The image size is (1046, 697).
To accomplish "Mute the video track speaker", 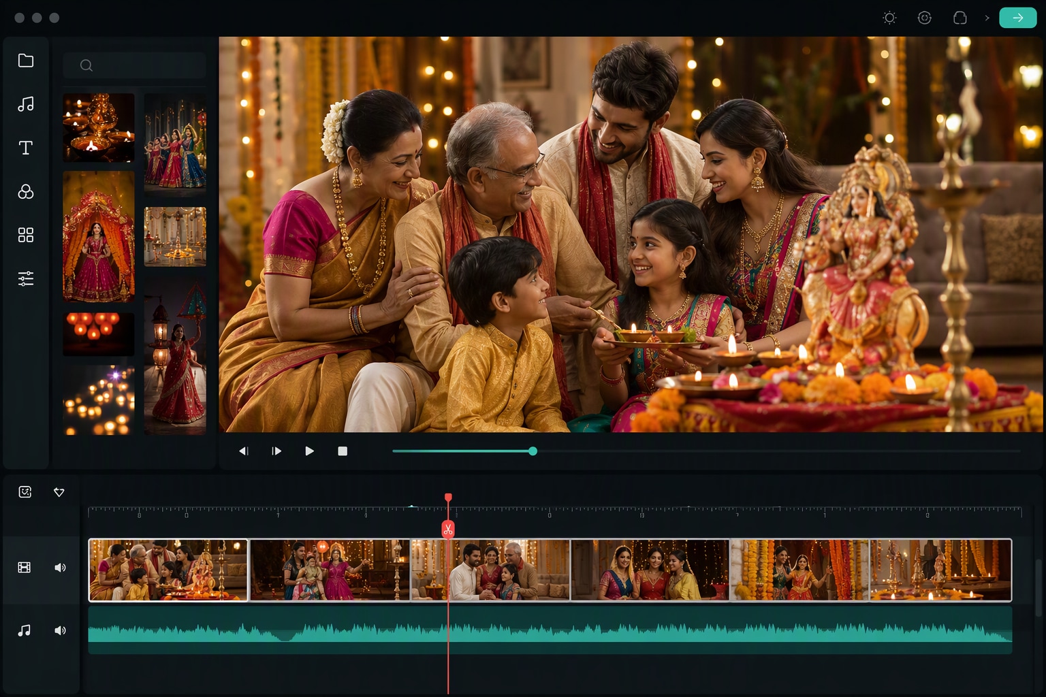I will [x=60, y=568].
